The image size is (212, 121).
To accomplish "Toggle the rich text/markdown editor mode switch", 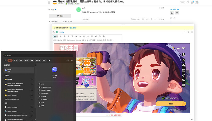I will (x=56, y=36).
